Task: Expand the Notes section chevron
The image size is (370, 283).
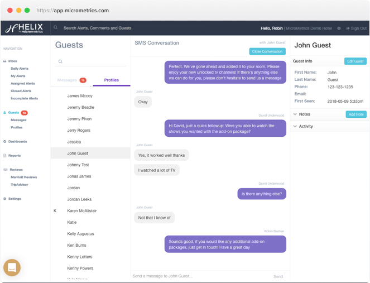Action: point(295,114)
